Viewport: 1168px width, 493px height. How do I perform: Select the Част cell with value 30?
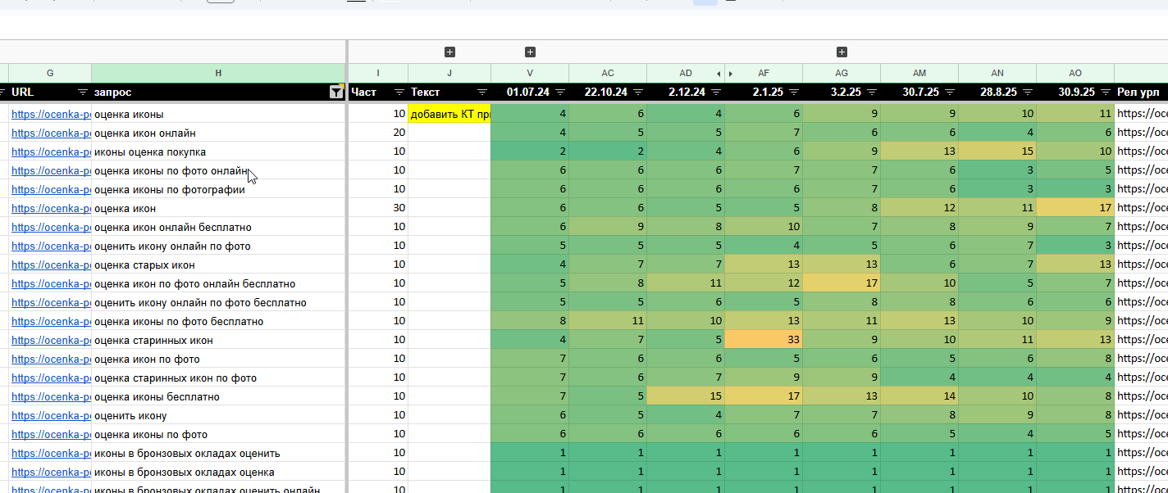point(378,208)
